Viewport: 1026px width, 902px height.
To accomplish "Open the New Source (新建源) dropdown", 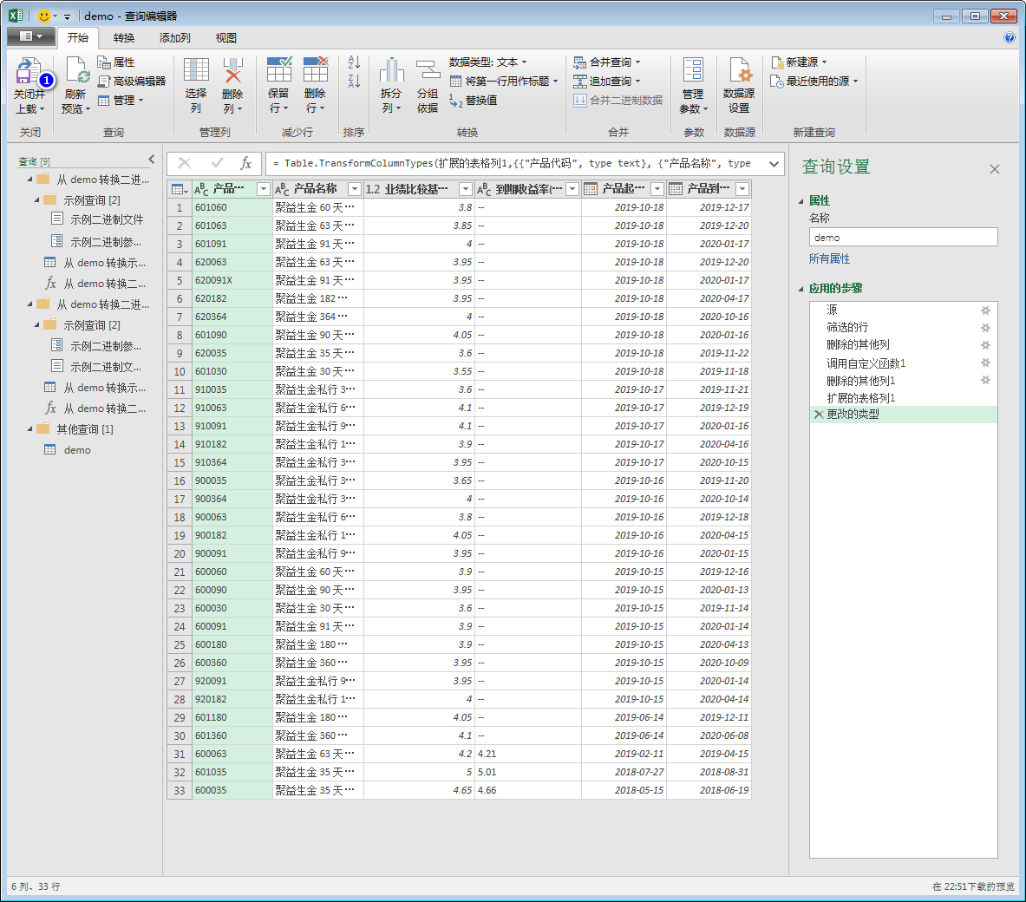I will tap(799, 62).
